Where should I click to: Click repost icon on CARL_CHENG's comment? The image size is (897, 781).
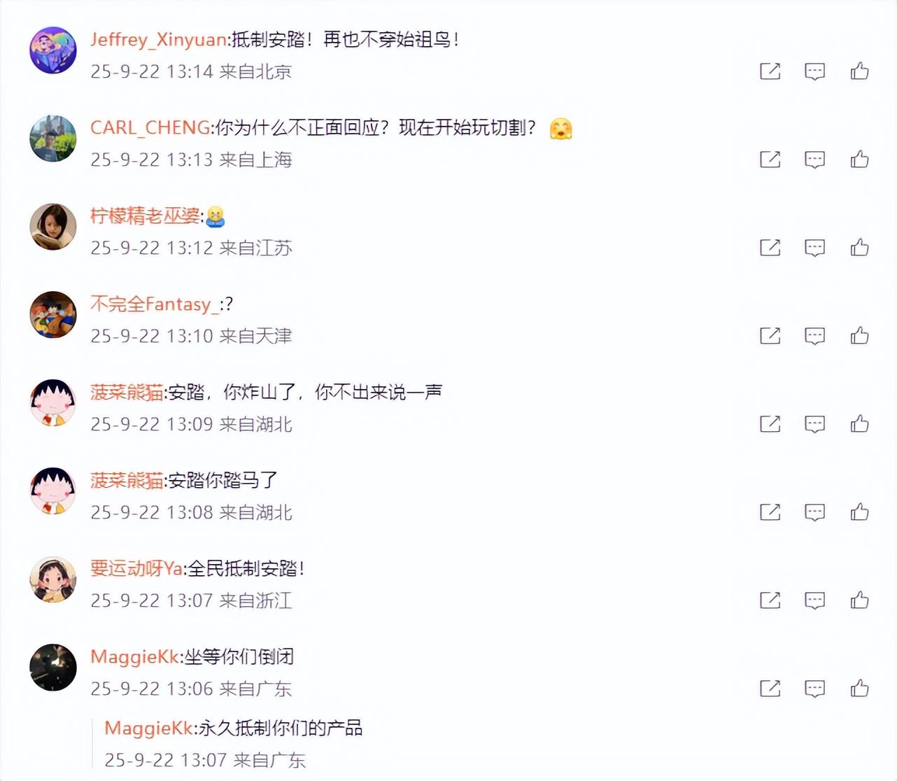click(770, 159)
